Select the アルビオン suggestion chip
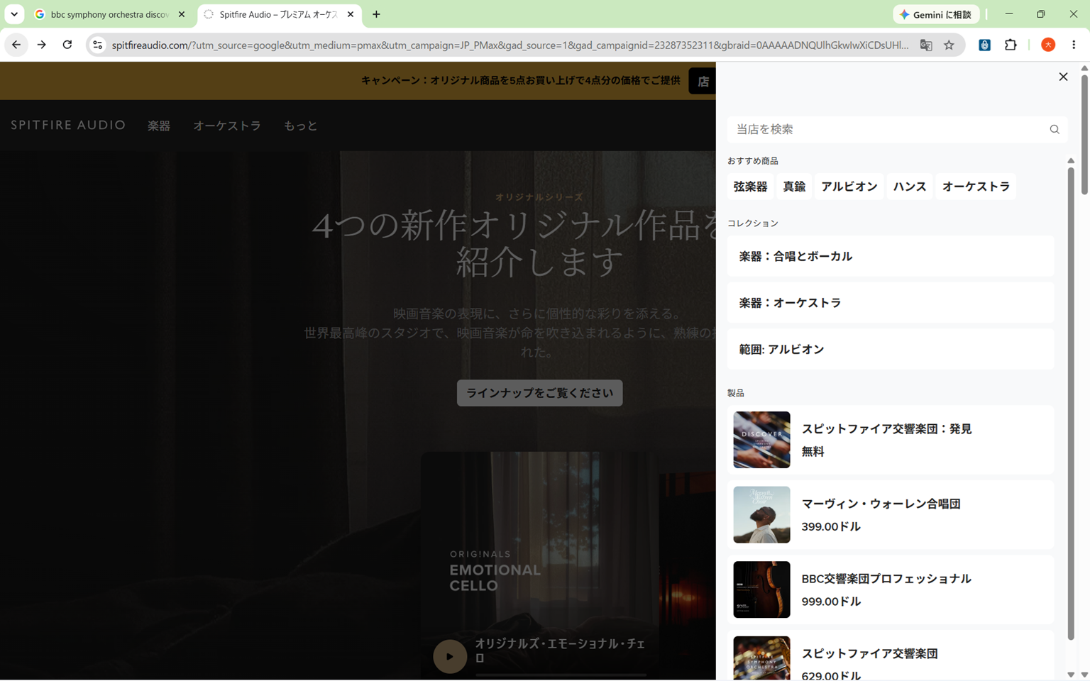This screenshot has height=681, width=1090. click(x=849, y=187)
